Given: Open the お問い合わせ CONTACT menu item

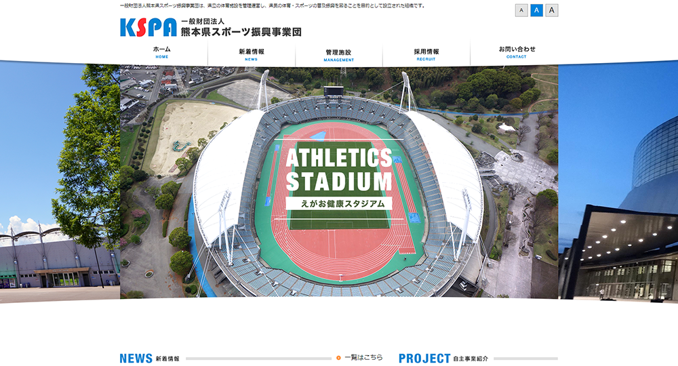Looking at the screenshot, I should [517, 52].
